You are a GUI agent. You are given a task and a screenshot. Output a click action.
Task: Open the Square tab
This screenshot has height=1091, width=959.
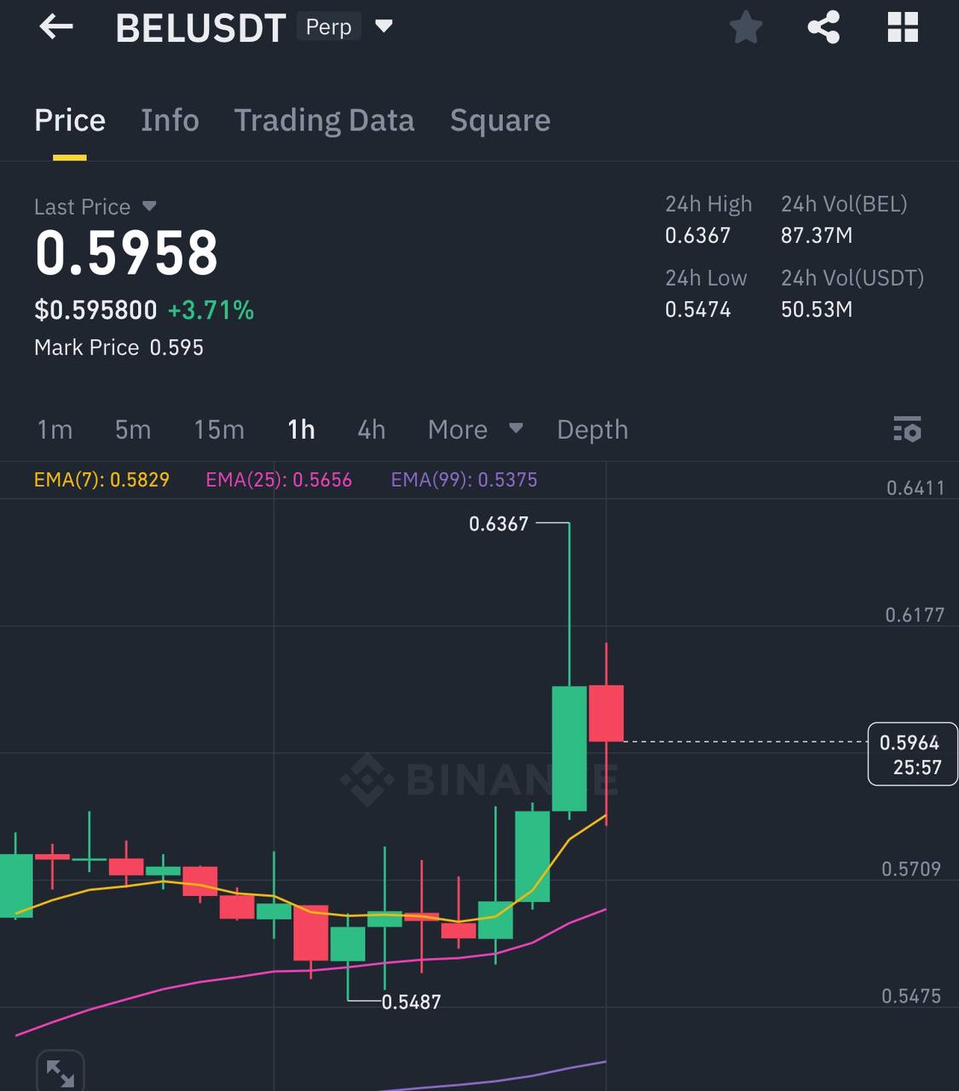(500, 120)
